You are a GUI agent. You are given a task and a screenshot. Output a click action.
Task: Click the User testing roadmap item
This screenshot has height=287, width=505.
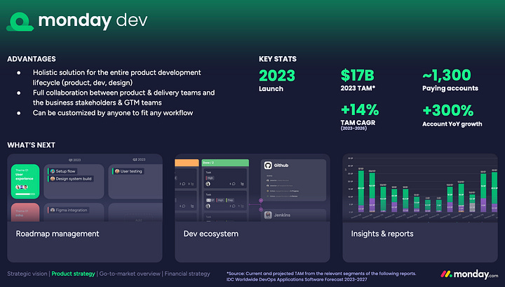click(x=128, y=171)
